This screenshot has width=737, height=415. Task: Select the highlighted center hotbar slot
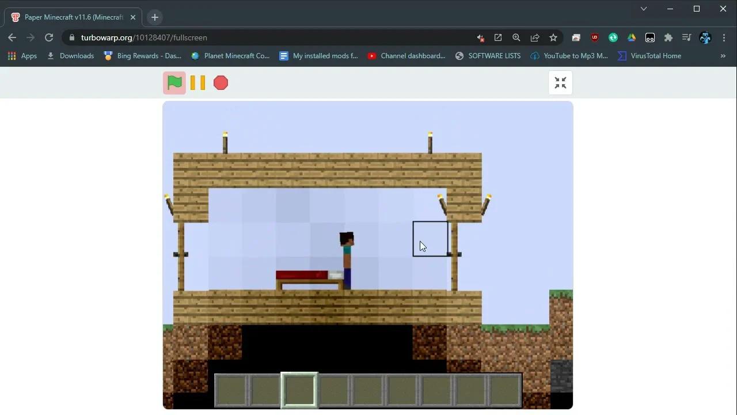point(299,390)
